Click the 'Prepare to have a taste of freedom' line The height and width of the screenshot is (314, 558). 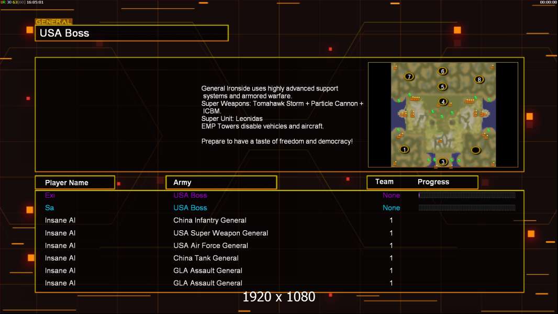pos(277,141)
